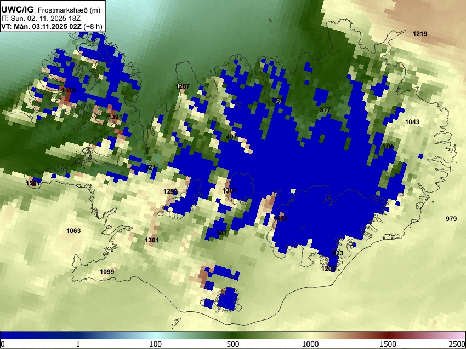Click the 1307 map value label

pyautogui.click(x=230, y=190)
